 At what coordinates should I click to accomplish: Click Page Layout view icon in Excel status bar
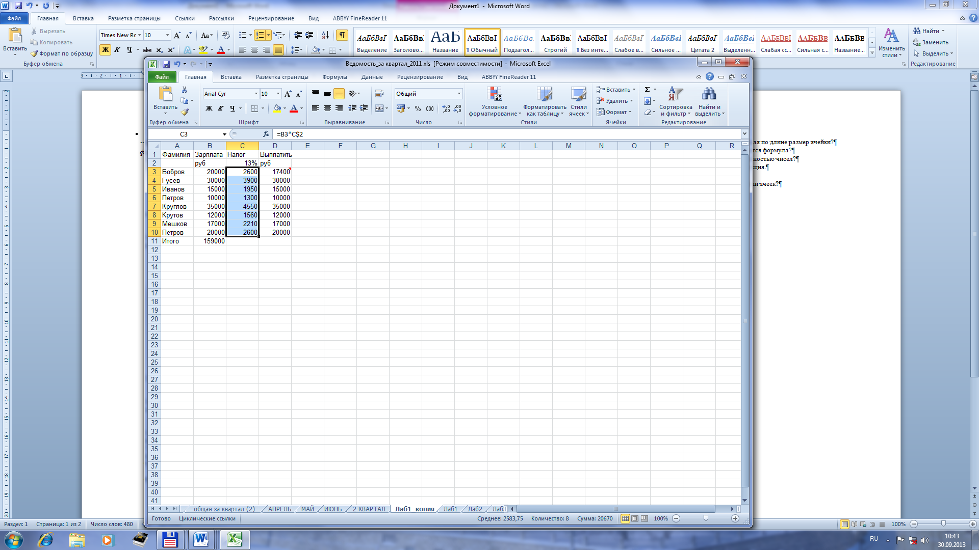coord(635,518)
